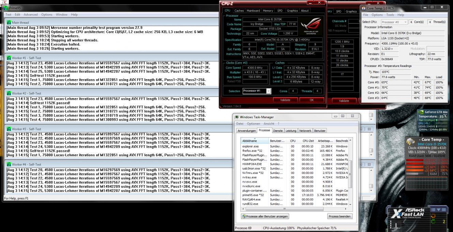Click the Worker #2 Self-Test icon

pyautogui.click(x=9, y=93)
